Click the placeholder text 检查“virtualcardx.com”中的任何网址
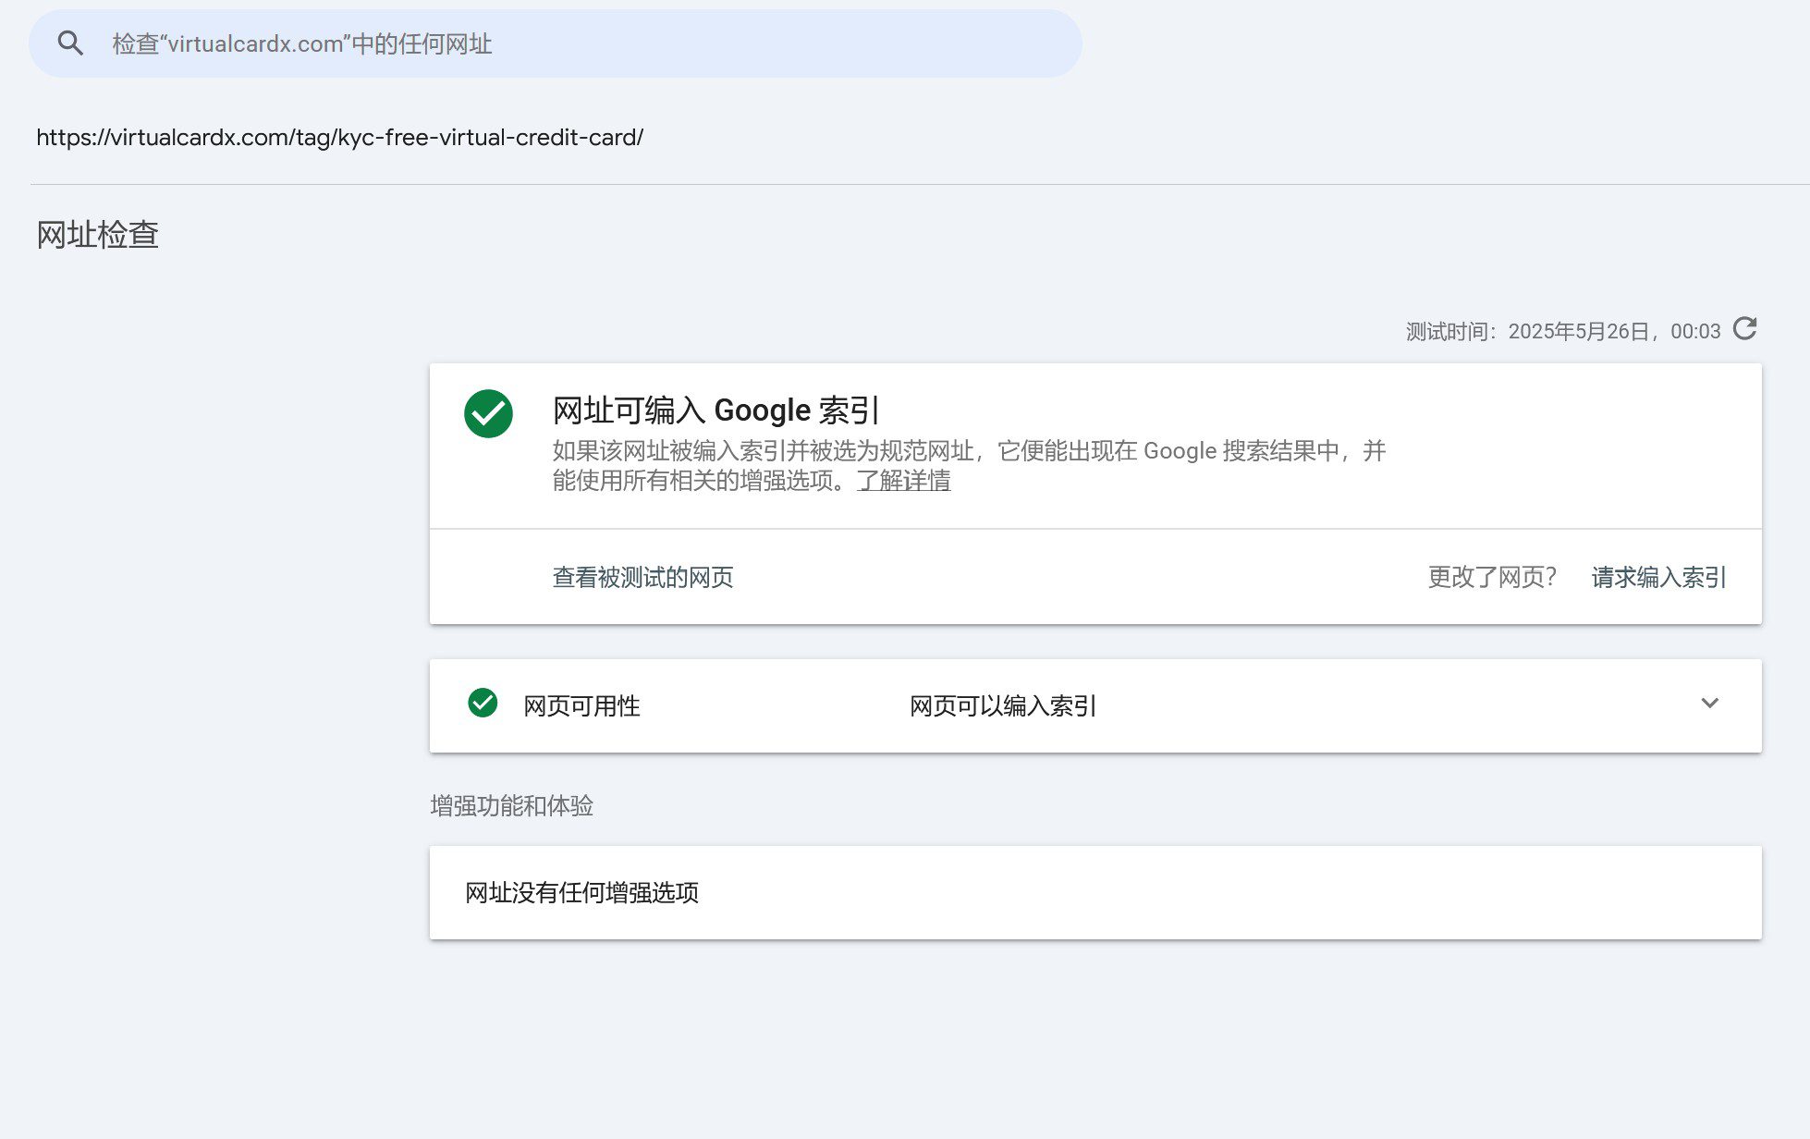Screen dimensions: 1810x1139 [x=302, y=44]
